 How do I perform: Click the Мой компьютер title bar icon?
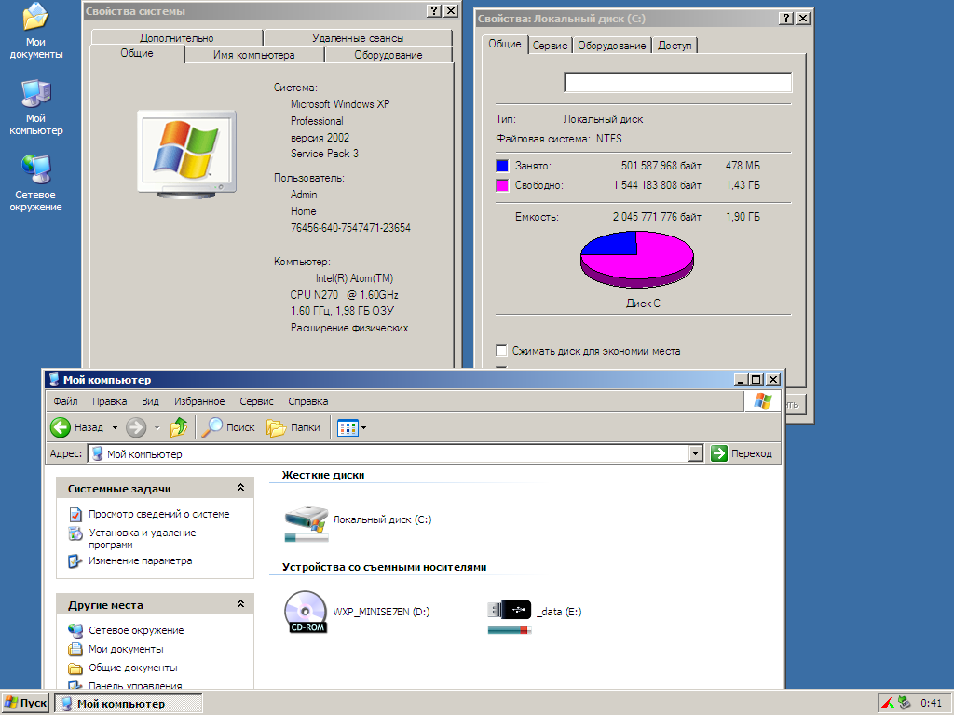pos(54,380)
